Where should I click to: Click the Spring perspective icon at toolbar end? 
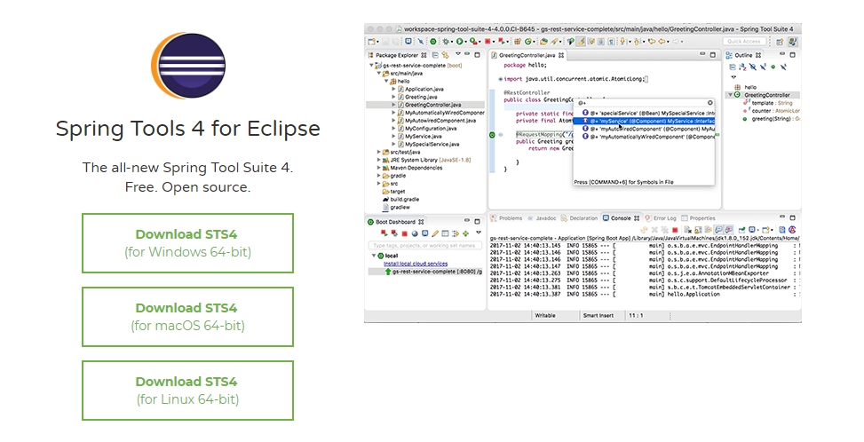pos(793,42)
